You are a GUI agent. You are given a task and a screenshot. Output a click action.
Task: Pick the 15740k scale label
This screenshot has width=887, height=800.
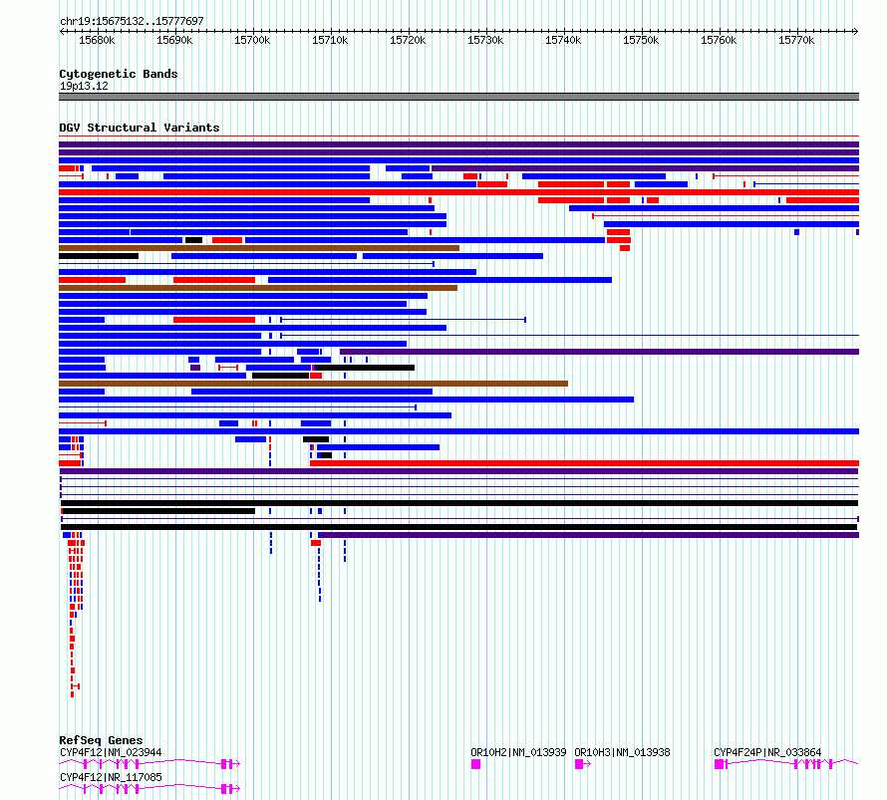pyautogui.click(x=563, y=40)
